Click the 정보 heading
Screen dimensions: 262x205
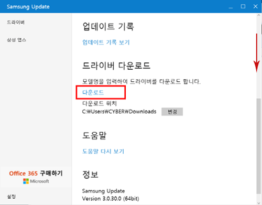click(90, 175)
